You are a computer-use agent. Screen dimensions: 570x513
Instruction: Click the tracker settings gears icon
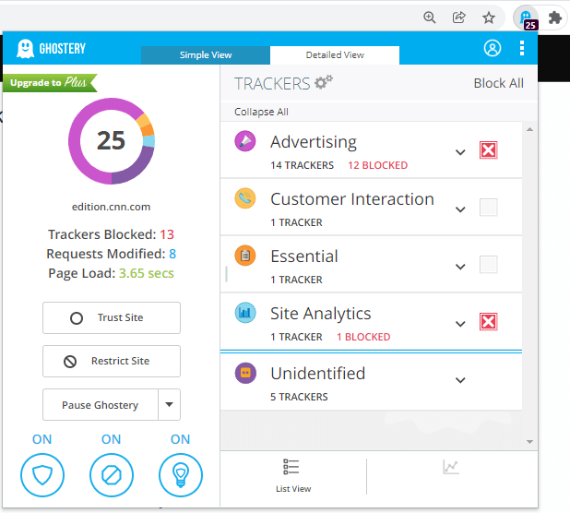click(x=324, y=82)
